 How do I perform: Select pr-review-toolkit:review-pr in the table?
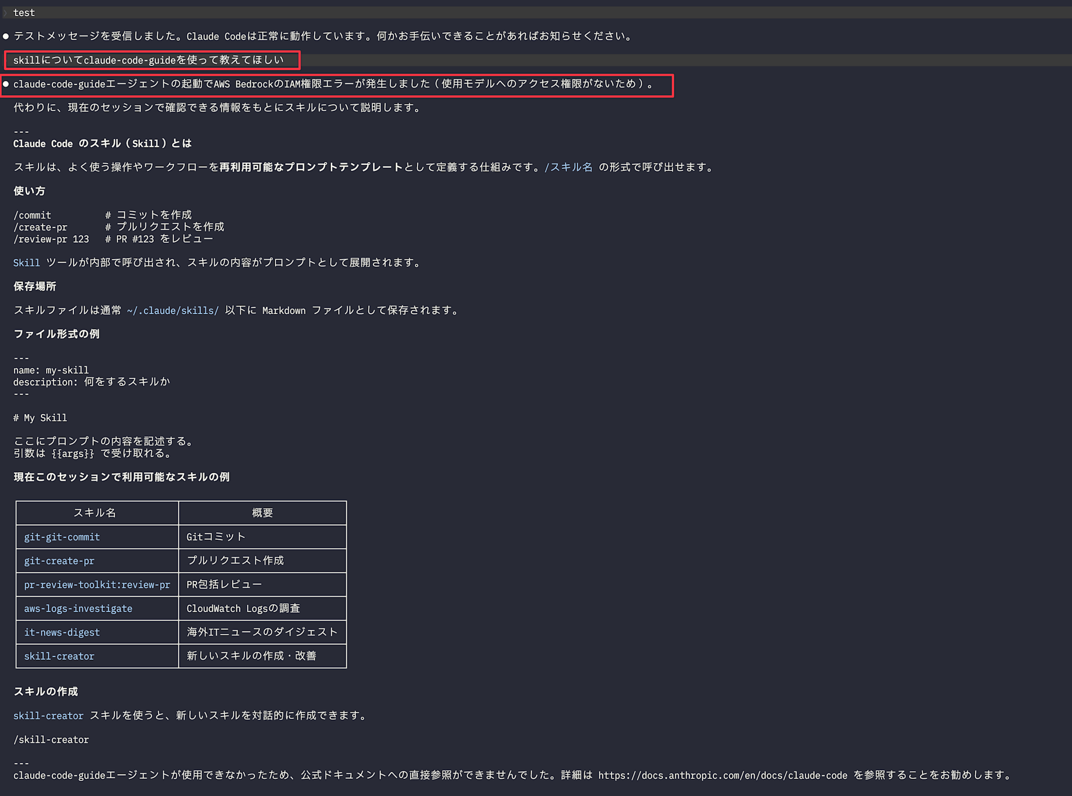pos(97,584)
